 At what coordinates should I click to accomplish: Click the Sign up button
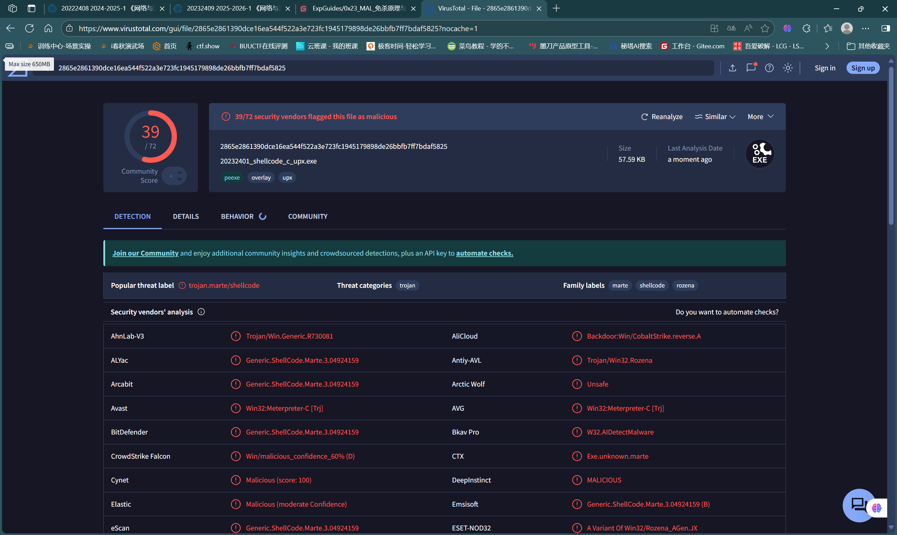[x=862, y=68]
